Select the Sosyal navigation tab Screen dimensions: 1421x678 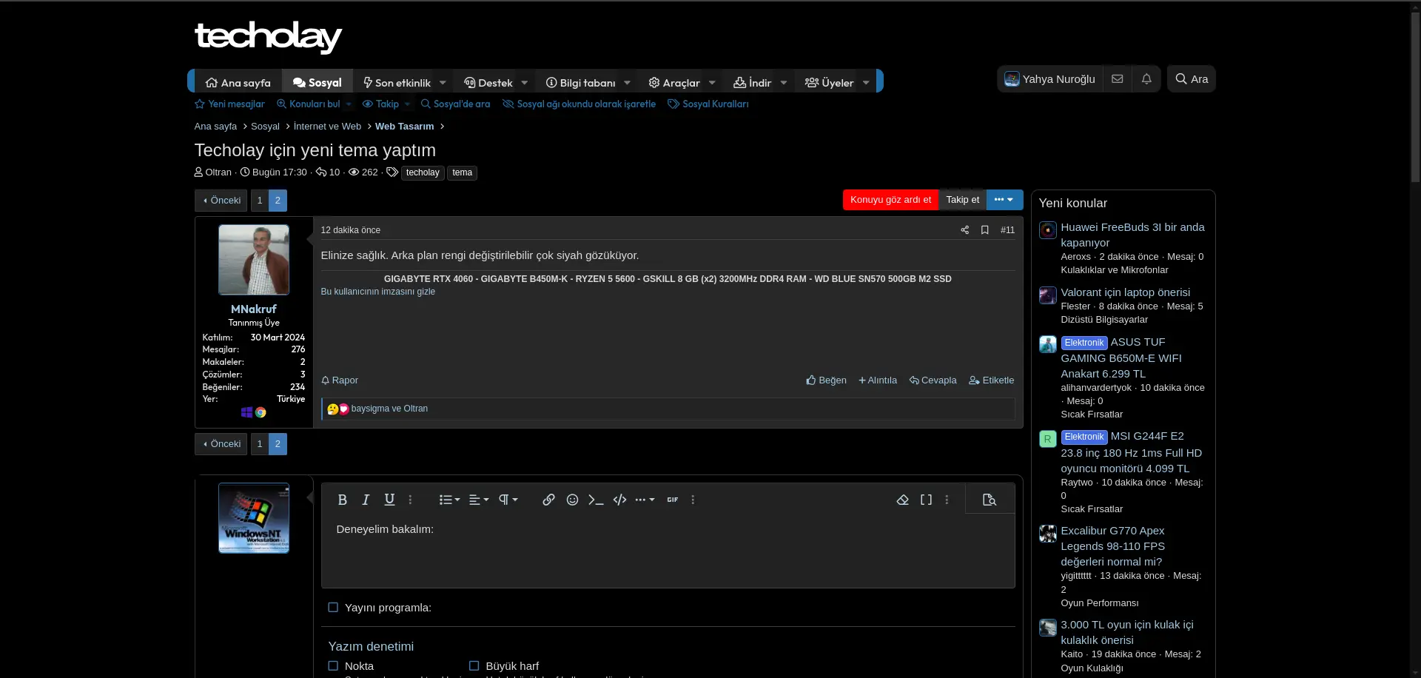coord(318,82)
